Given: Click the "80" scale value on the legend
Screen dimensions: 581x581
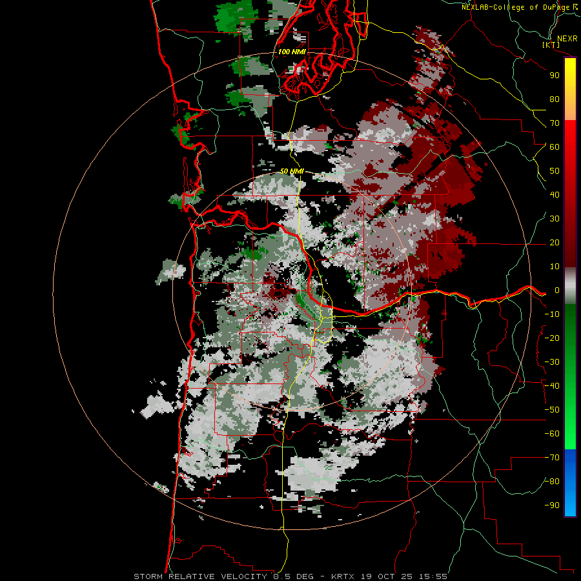Looking at the screenshot, I should (x=555, y=99).
